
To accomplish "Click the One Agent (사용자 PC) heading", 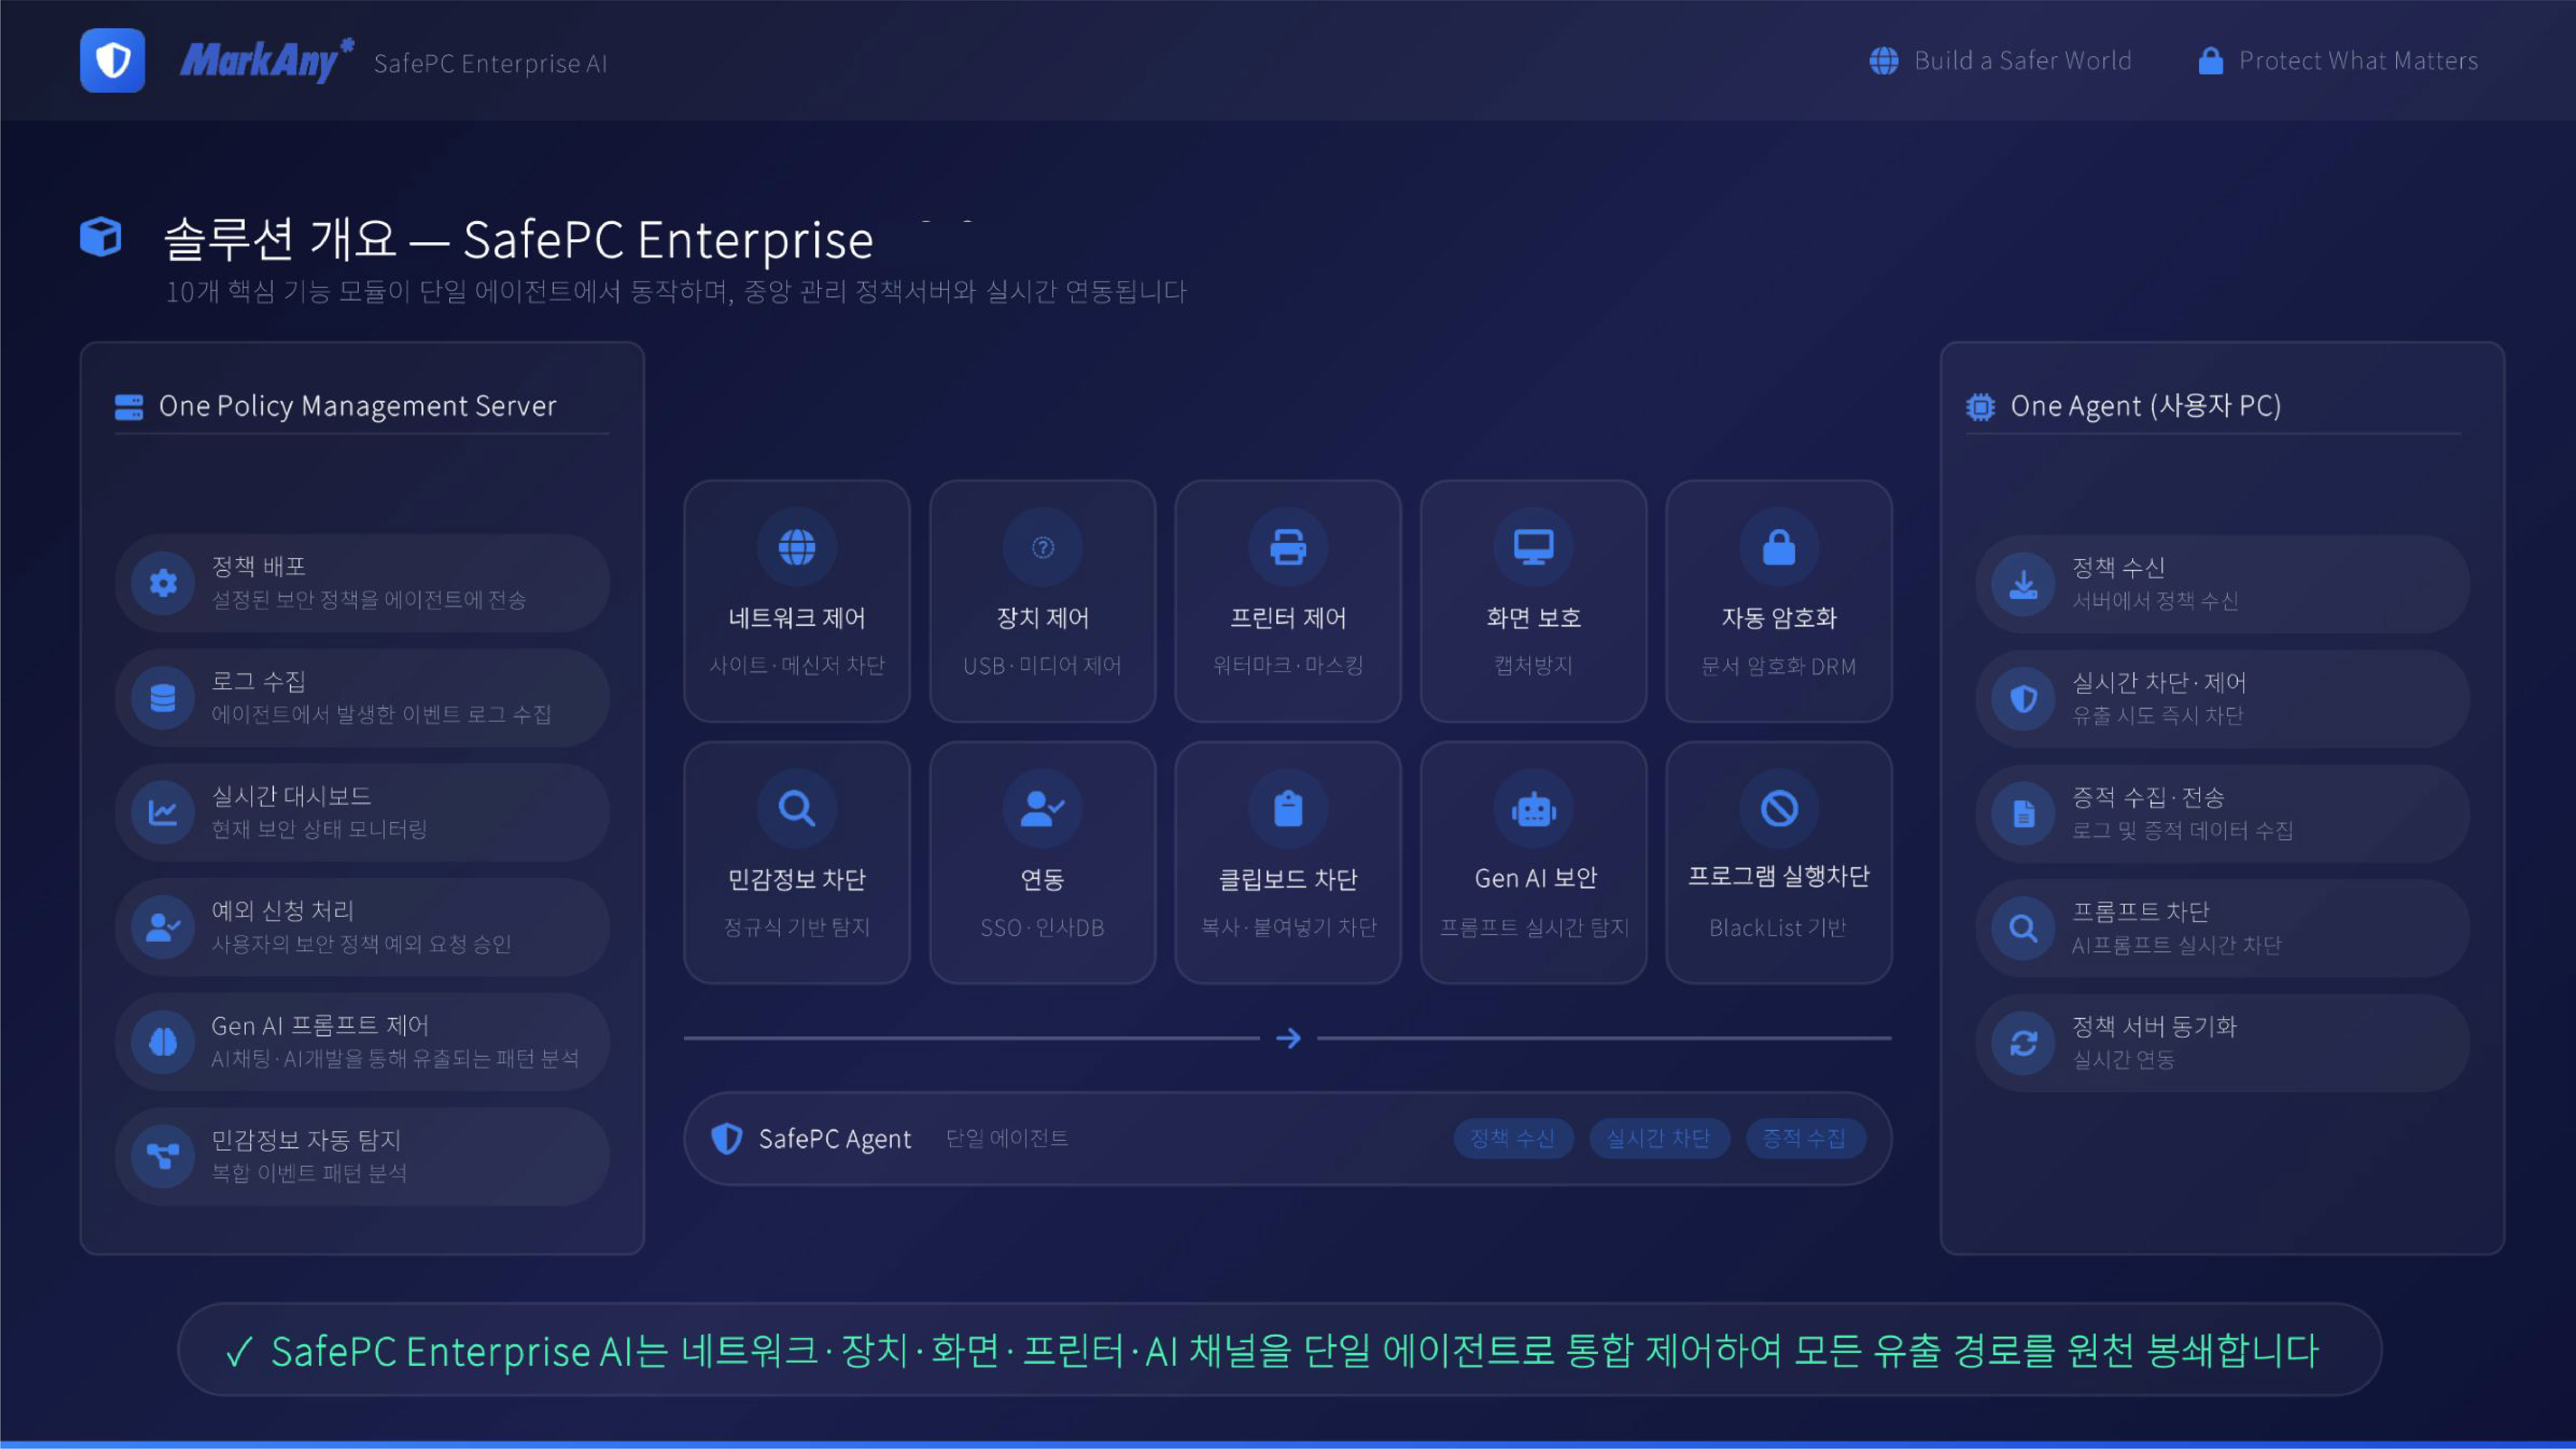I will tap(2146, 406).
